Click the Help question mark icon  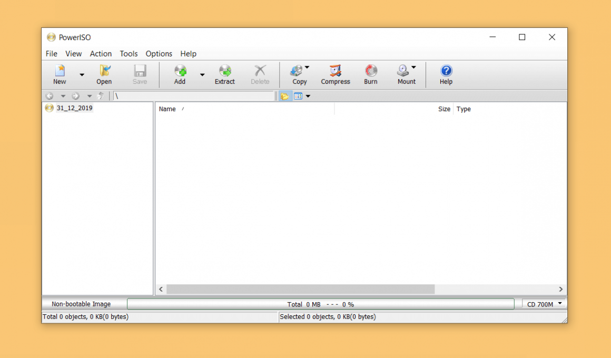[x=446, y=71]
